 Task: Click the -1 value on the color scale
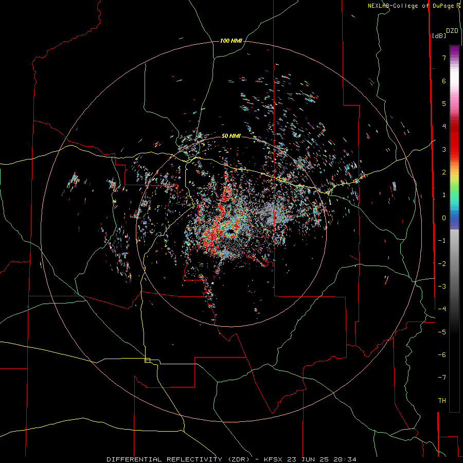click(442, 241)
